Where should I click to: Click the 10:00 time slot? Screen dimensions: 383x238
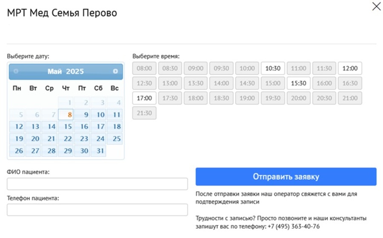(x=247, y=68)
